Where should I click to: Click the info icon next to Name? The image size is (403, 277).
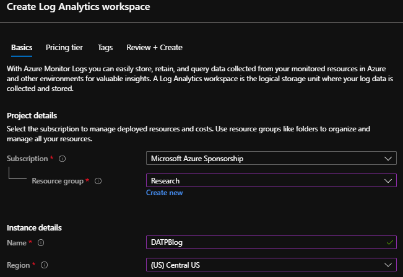click(41, 243)
